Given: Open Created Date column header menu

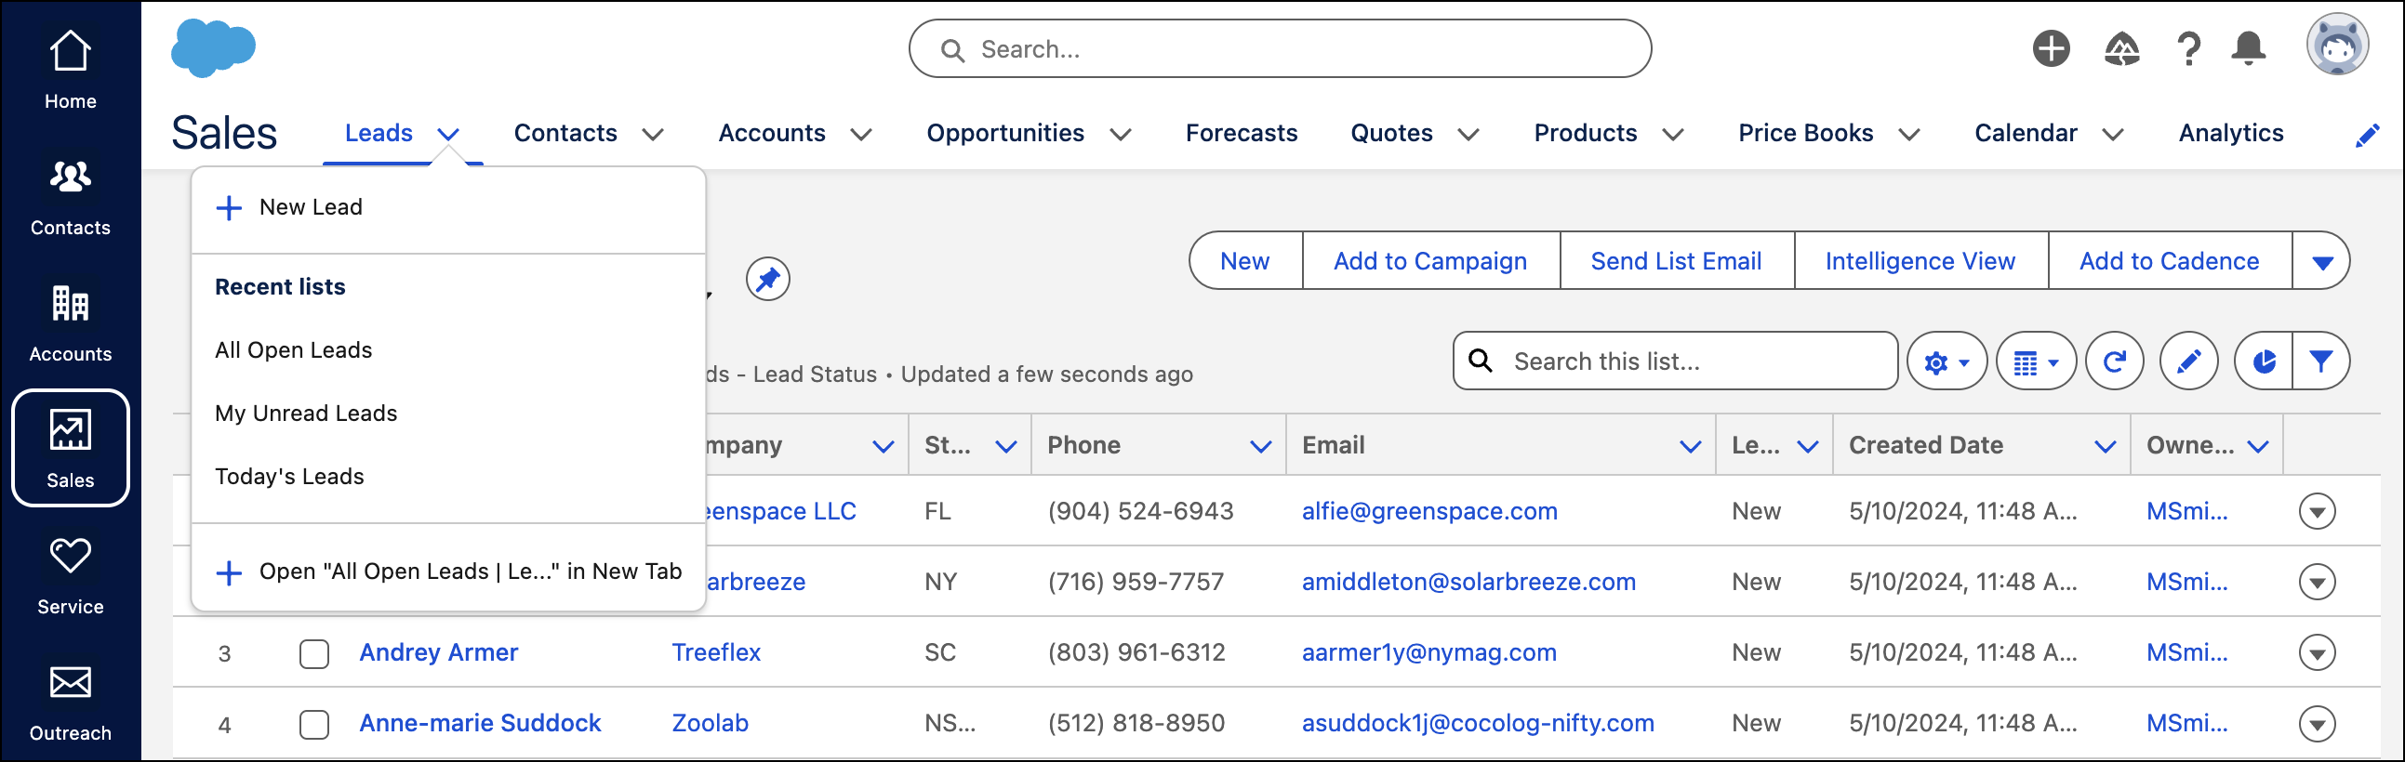Looking at the screenshot, I should (x=2105, y=447).
